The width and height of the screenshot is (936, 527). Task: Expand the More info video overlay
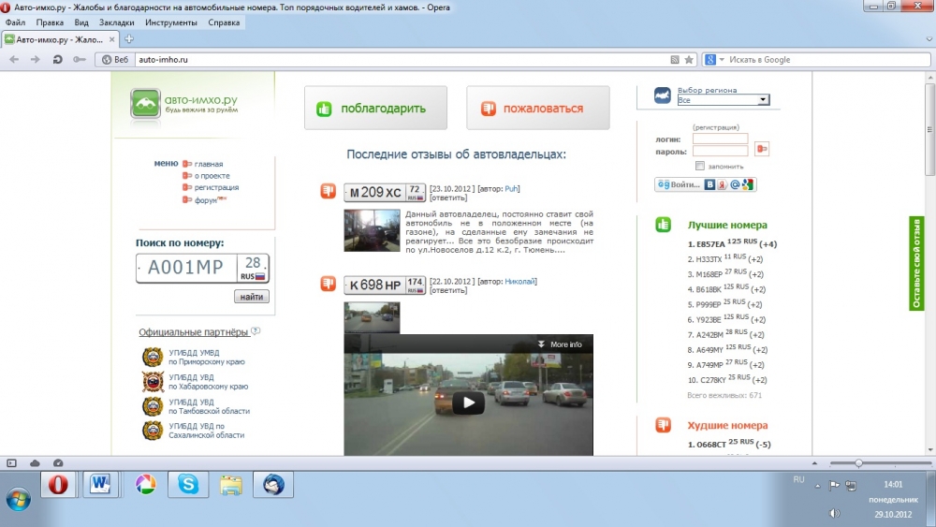[x=561, y=344]
